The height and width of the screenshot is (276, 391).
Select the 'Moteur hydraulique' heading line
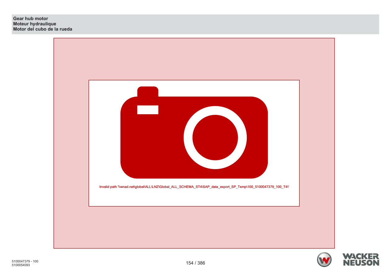35,24
